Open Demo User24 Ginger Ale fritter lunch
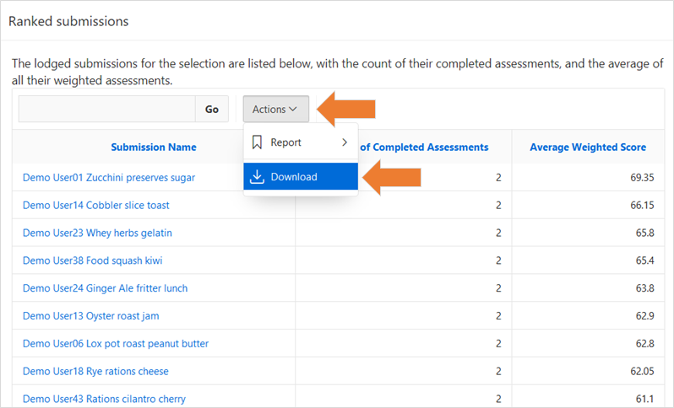 point(105,288)
